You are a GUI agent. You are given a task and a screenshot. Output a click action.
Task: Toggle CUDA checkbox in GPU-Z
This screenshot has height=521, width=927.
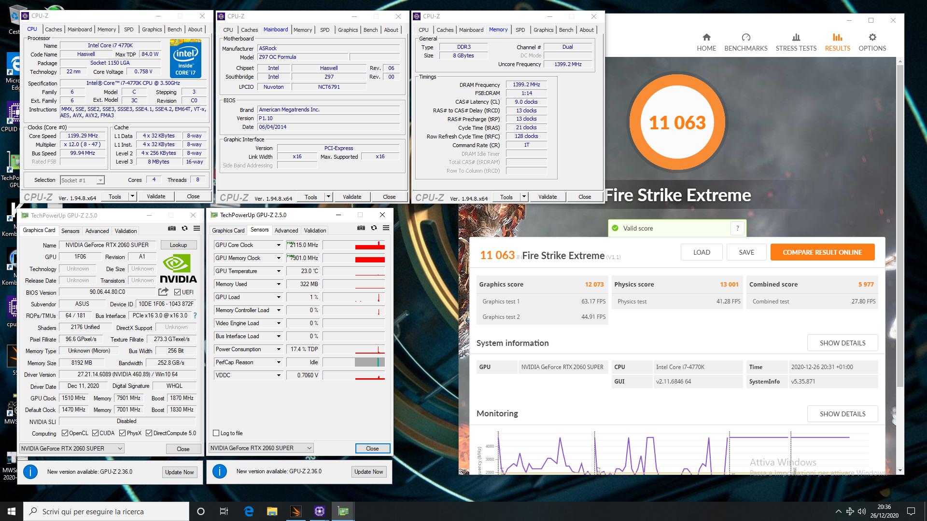point(95,433)
